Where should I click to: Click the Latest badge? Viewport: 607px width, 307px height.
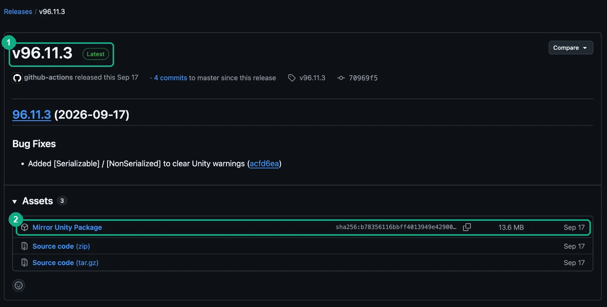click(96, 54)
